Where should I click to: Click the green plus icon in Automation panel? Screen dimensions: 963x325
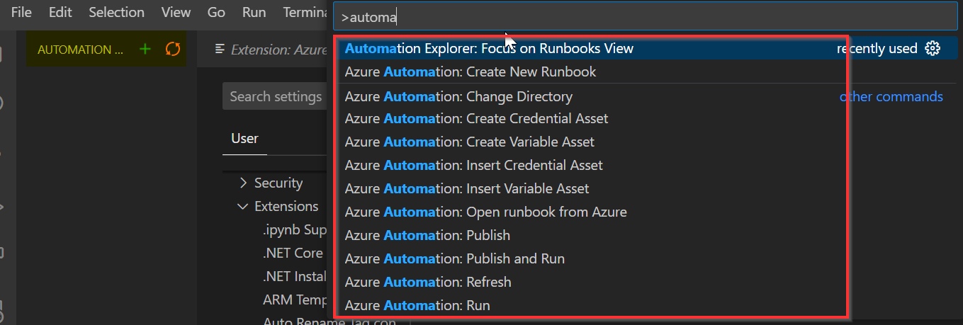[x=145, y=49]
